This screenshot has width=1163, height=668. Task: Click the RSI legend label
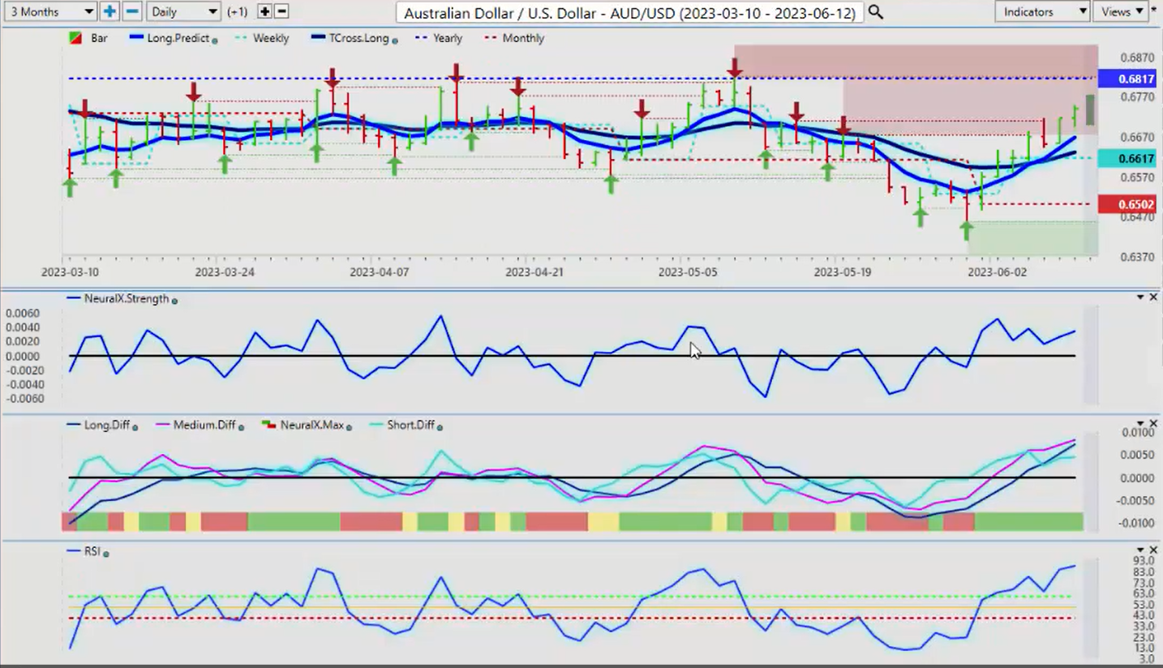pos(92,551)
